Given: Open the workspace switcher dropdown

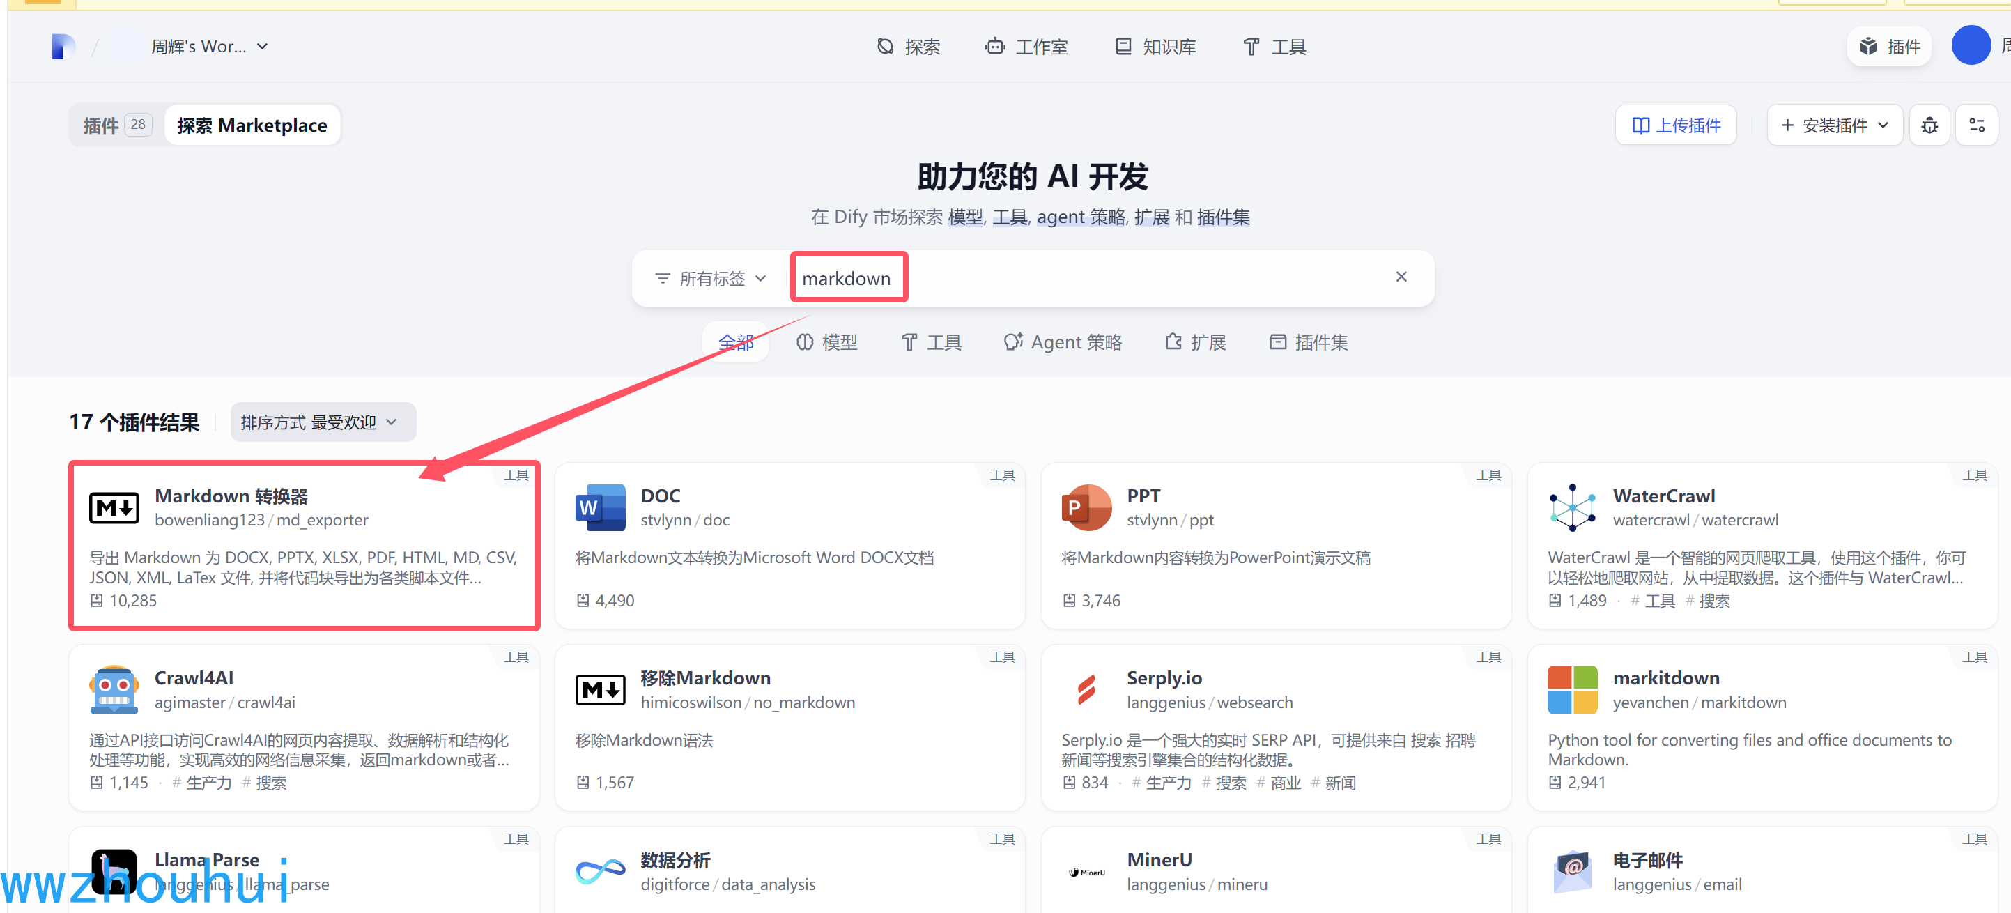Looking at the screenshot, I should tap(209, 47).
